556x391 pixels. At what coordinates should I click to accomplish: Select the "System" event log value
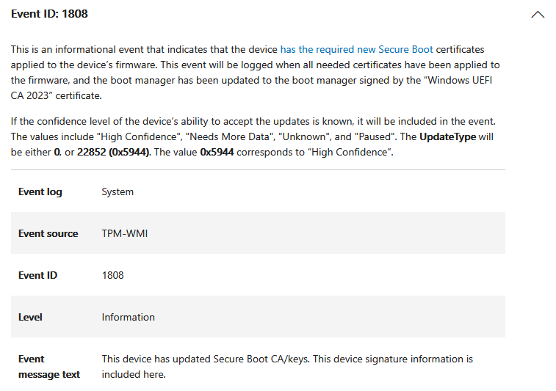[118, 191]
